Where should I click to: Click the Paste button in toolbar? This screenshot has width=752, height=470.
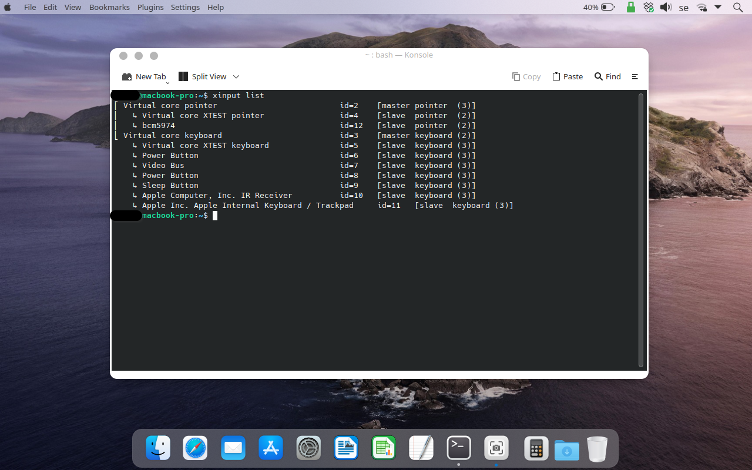click(568, 76)
